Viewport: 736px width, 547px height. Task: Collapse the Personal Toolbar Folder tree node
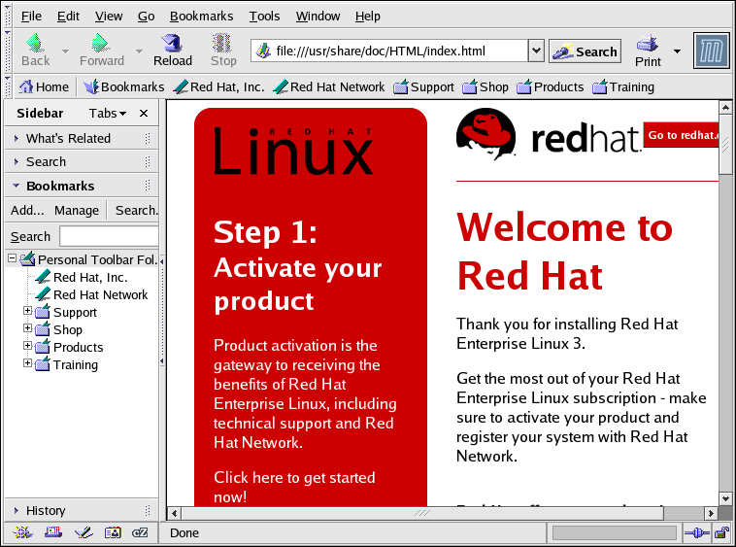pos(12,259)
